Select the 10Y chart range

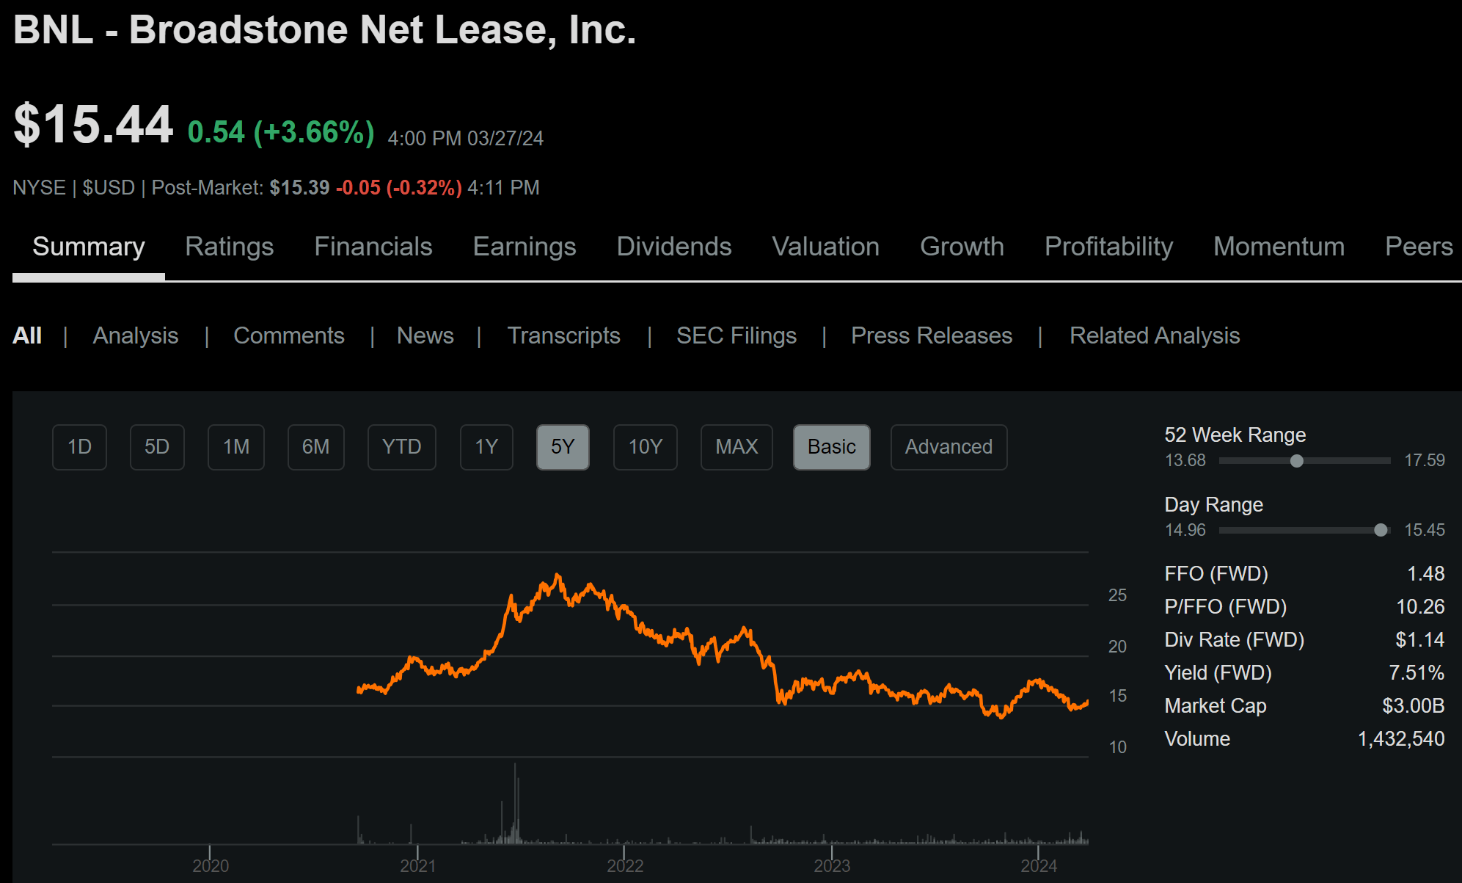click(x=645, y=446)
